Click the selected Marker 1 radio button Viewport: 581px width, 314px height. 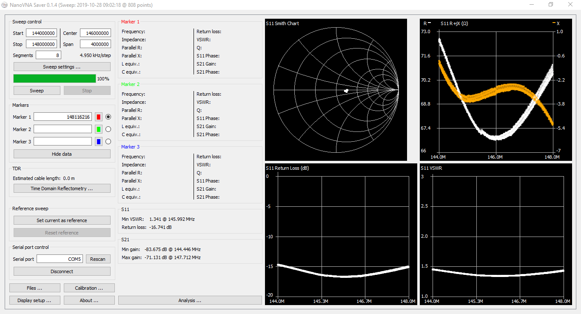(x=109, y=117)
